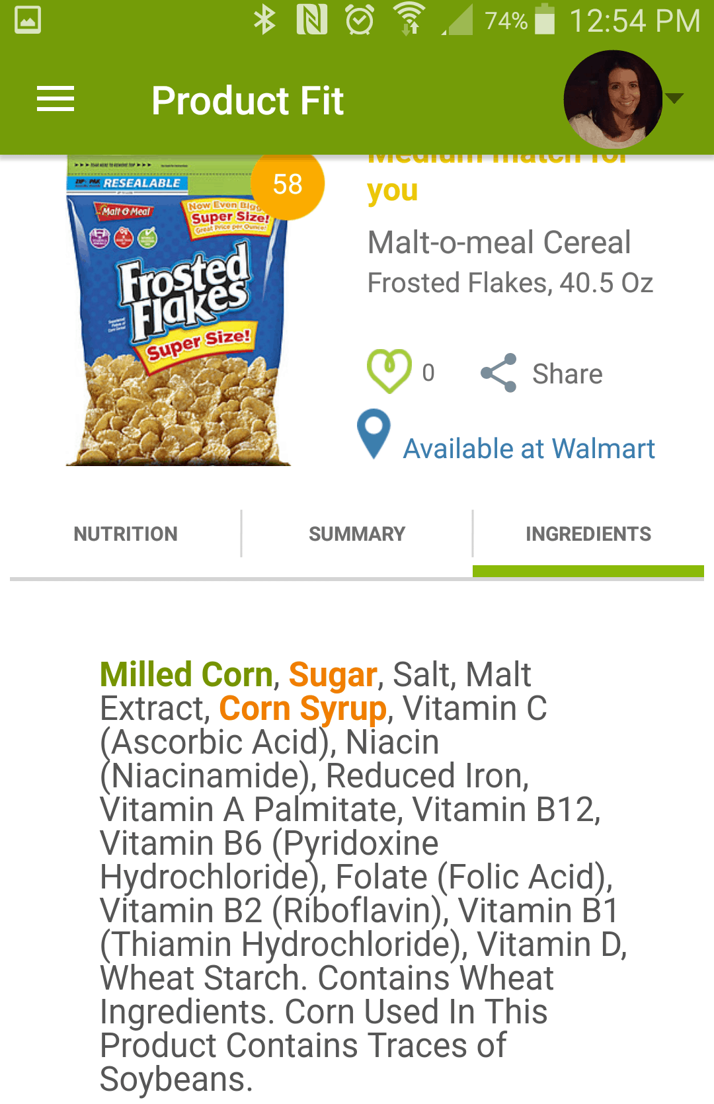Image resolution: width=714 pixels, height=1104 pixels.
Task: Tap the blue location pin icon
Action: tap(374, 434)
